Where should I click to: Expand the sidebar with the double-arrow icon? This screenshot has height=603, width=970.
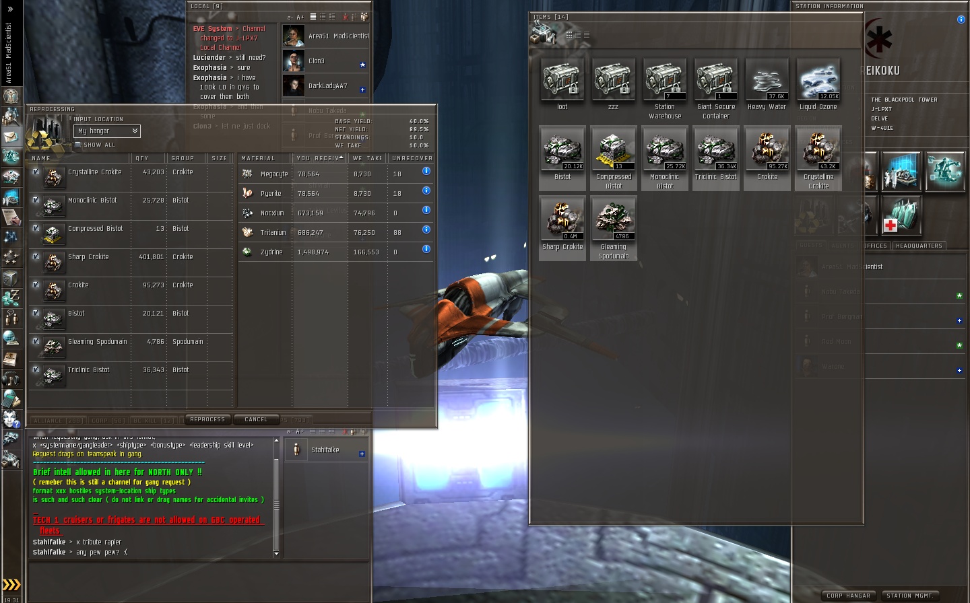click(10, 9)
